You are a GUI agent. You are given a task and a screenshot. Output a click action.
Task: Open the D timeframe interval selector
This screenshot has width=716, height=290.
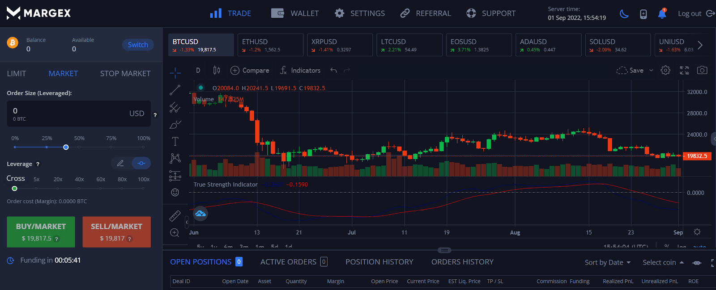(198, 70)
